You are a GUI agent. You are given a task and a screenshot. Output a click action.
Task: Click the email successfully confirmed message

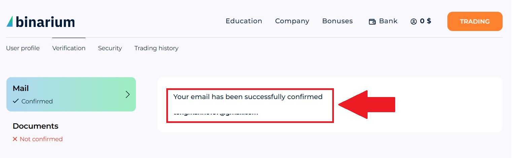(248, 97)
